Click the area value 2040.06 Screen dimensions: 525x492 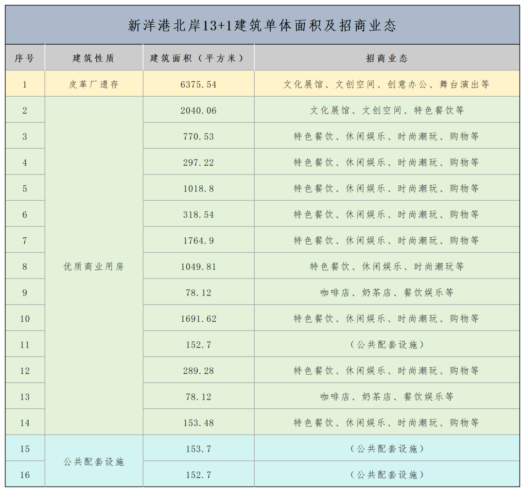point(198,111)
